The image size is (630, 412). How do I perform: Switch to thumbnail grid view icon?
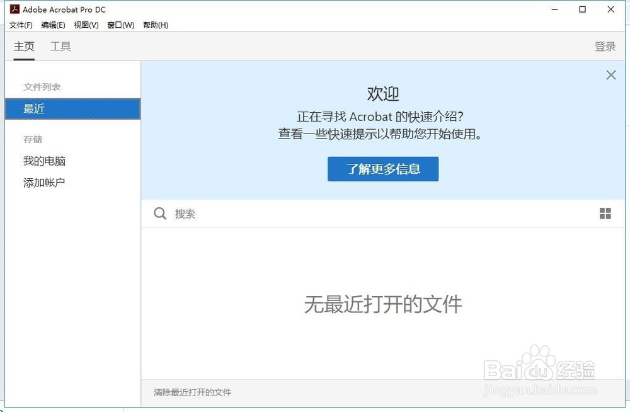pos(605,214)
